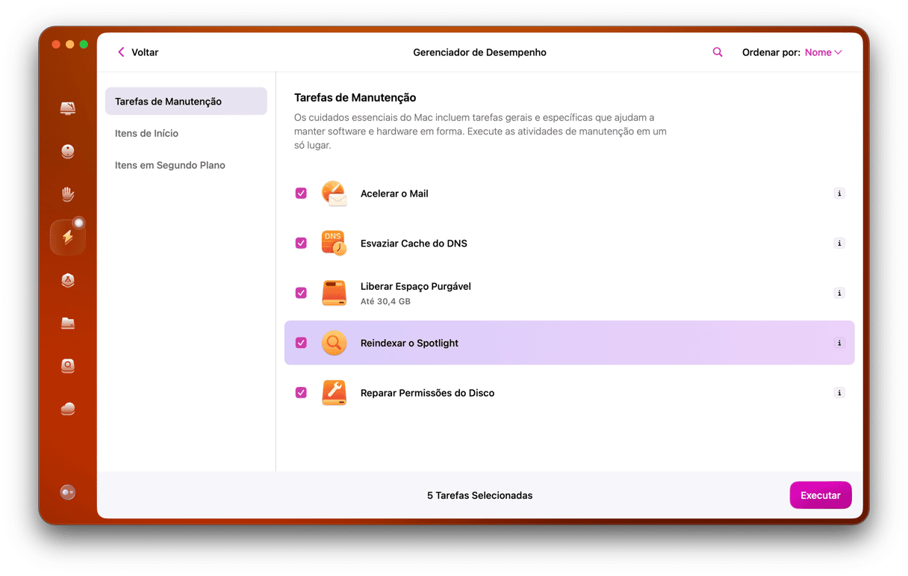908x576 pixels.
Task: Open the Cloud Cleanup sidebar icon
Action: point(68,409)
